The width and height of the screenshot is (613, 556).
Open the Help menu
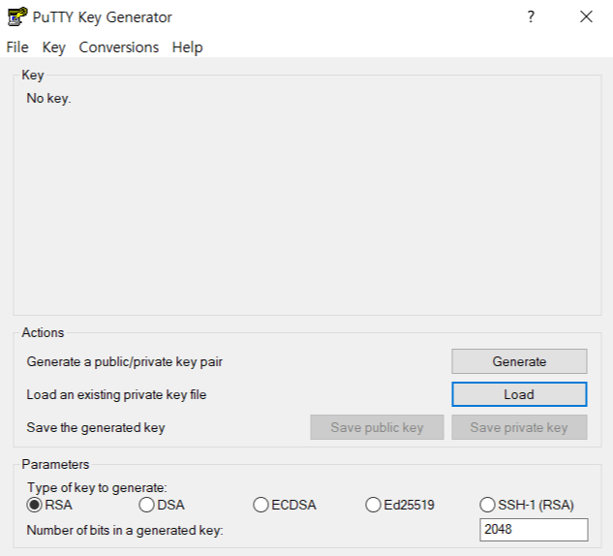click(187, 47)
